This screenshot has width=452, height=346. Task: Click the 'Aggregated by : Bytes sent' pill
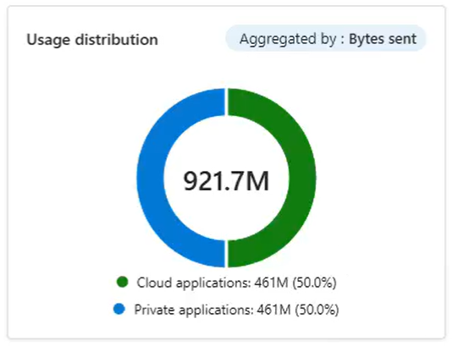click(x=325, y=39)
